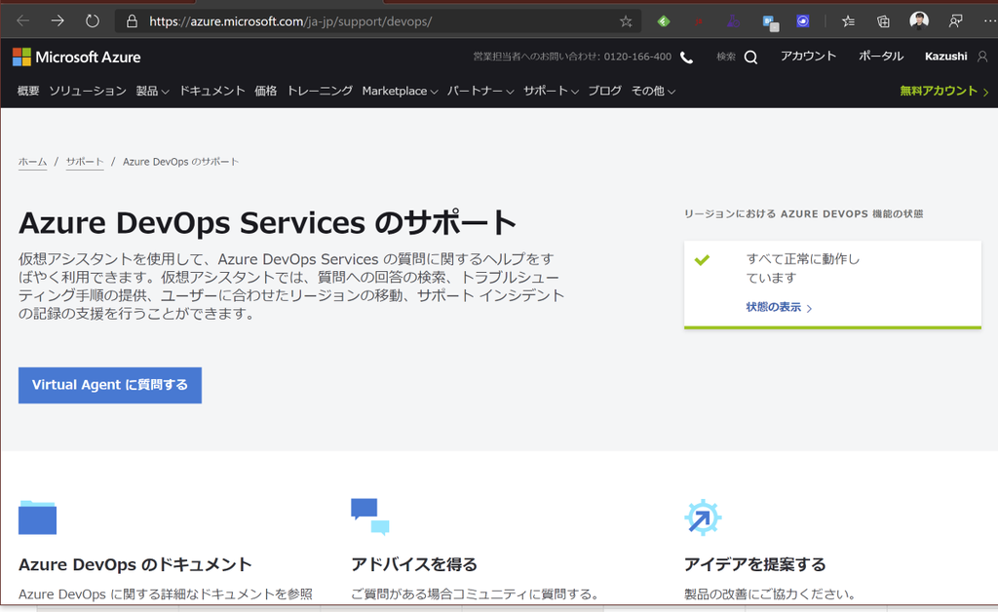The width and height of the screenshot is (998, 612).
Task: Open the browser Favorites list icon
Action: point(848,21)
